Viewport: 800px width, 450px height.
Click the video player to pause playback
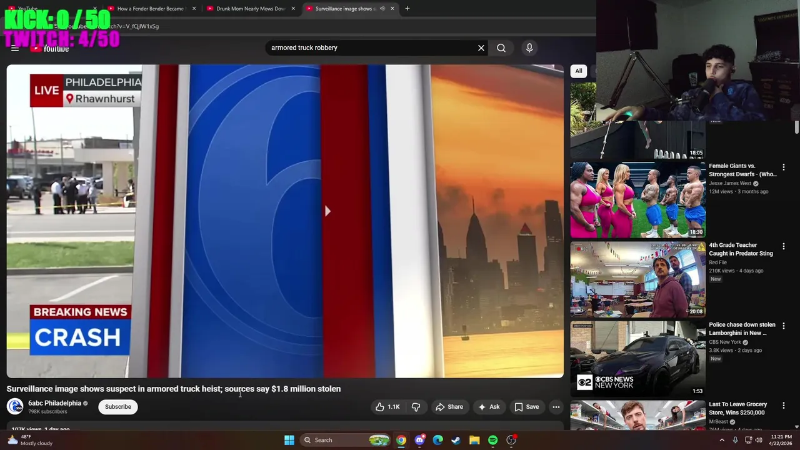coord(285,221)
